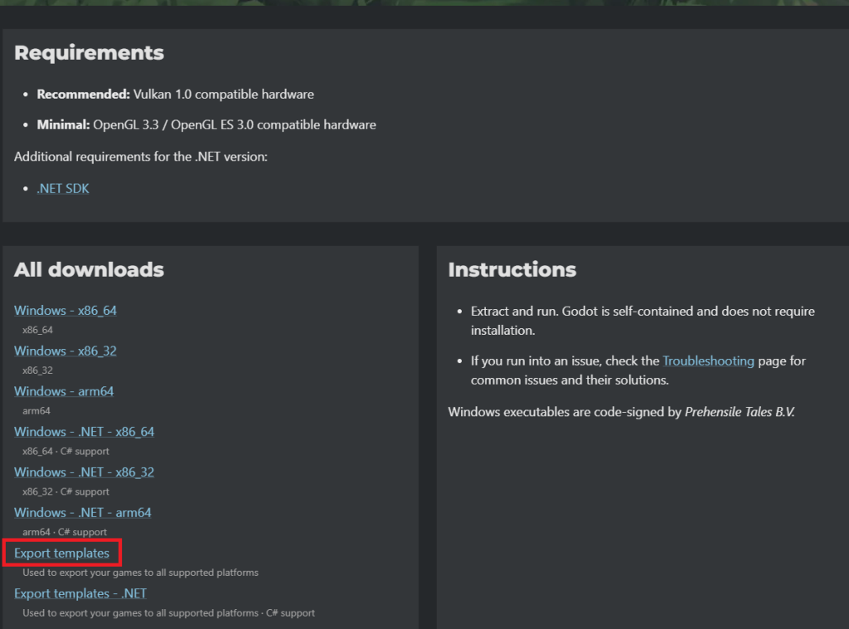The image size is (849, 629).
Task: Click 'Additional requirements for the .NET version' text
Action: coord(141,157)
